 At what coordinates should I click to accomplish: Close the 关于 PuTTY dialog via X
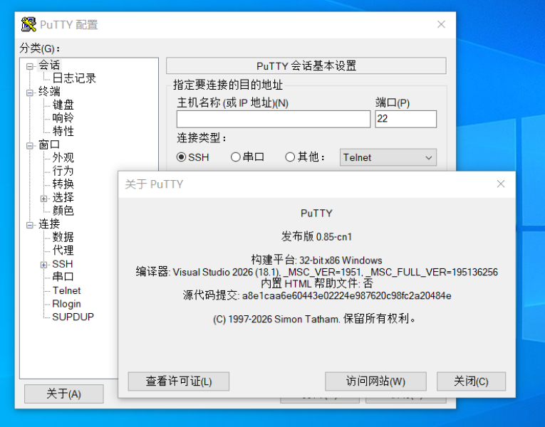[501, 184]
